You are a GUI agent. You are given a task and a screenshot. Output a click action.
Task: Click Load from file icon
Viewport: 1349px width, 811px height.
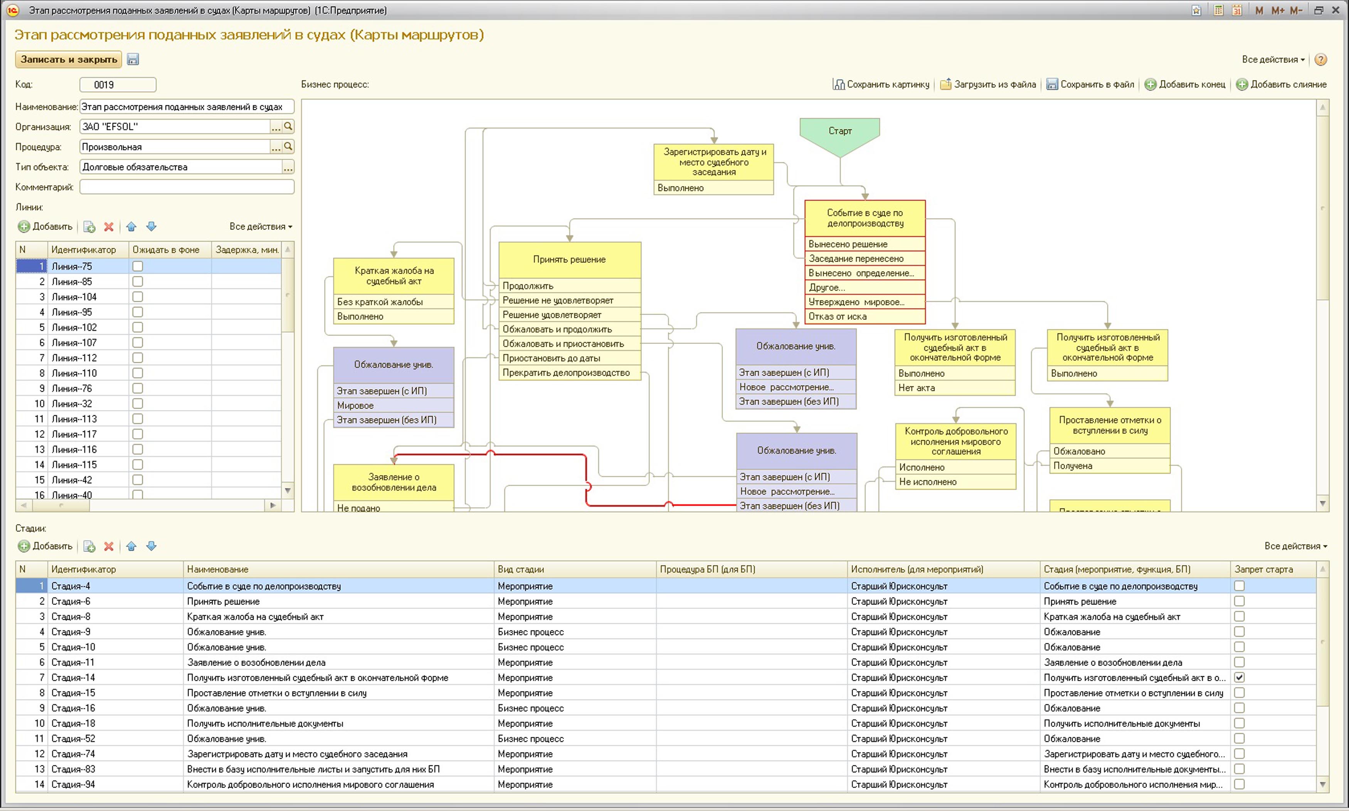click(x=945, y=85)
